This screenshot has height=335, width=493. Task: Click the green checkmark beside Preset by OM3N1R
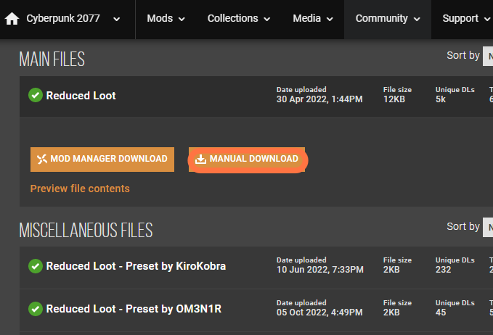pos(36,309)
